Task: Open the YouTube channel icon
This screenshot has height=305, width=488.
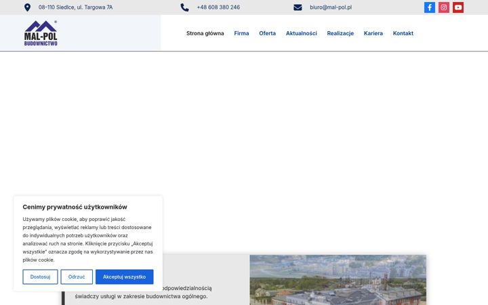Action: tap(458, 7)
